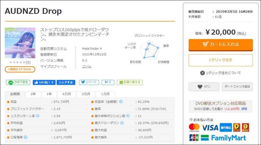
Task: Click help icon beside 口座残高
Action: point(26,137)
